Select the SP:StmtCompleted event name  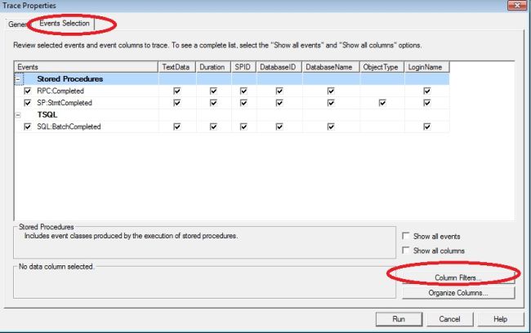tap(65, 103)
